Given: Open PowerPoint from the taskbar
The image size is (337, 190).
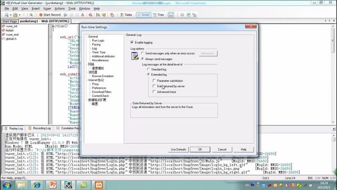Looking at the screenshot, I should tap(53, 185).
